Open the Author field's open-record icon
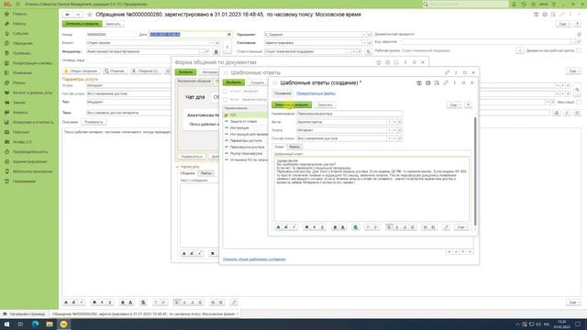The height and width of the screenshot is (330, 587). pos(400,122)
